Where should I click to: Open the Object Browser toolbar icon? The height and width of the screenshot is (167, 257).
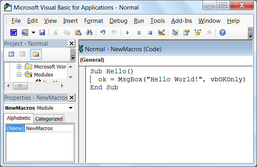[x=198, y=32]
